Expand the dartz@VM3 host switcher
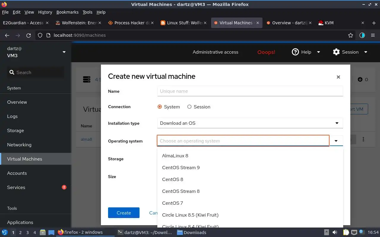Viewport: 380px width, 237px height. pyautogui.click(x=64, y=52)
